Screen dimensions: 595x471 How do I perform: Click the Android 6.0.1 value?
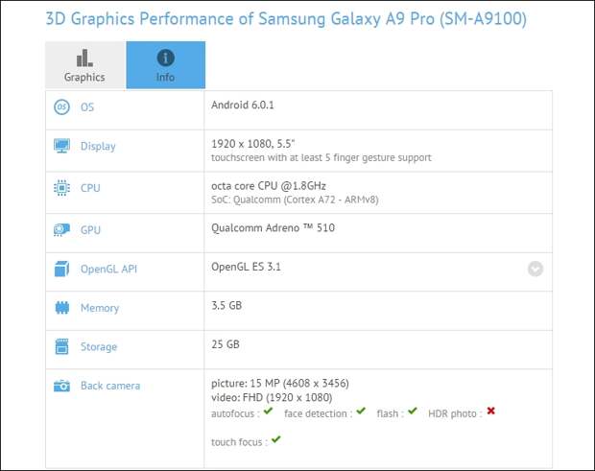[244, 104]
